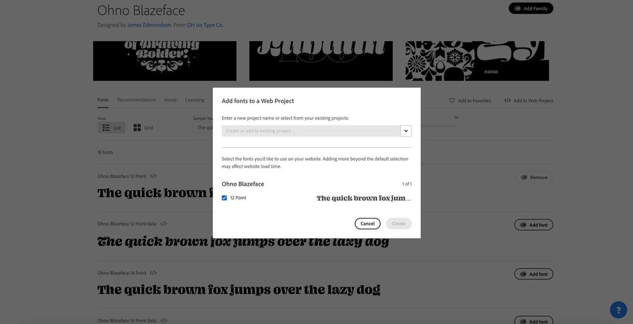633x324 pixels.
Task: Click the '18 fonts' count text
Action: pyautogui.click(x=105, y=152)
